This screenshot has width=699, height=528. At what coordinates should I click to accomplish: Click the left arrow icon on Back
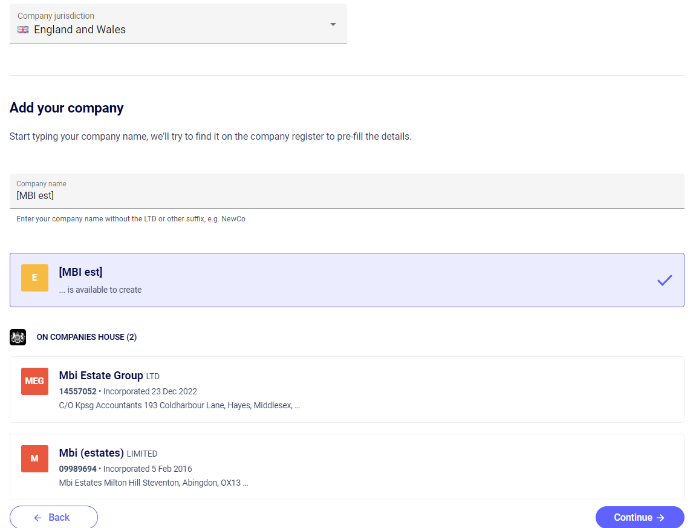[37, 518]
